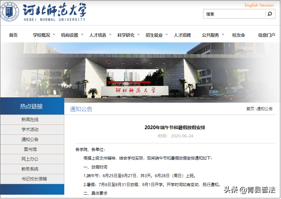The height and width of the screenshot is (199, 281).
Task: Open 教务系统 in the sidebar
Action: (30, 169)
